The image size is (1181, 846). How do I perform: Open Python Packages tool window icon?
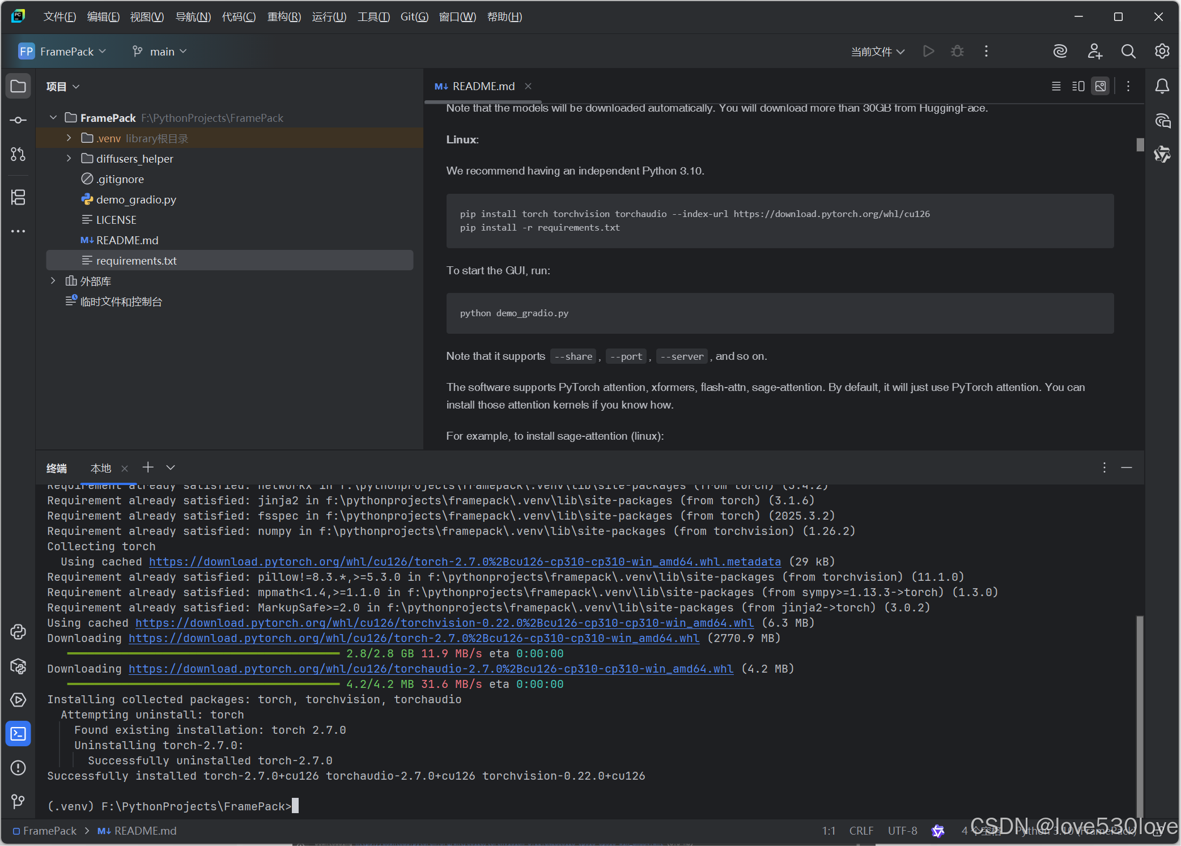coord(18,666)
